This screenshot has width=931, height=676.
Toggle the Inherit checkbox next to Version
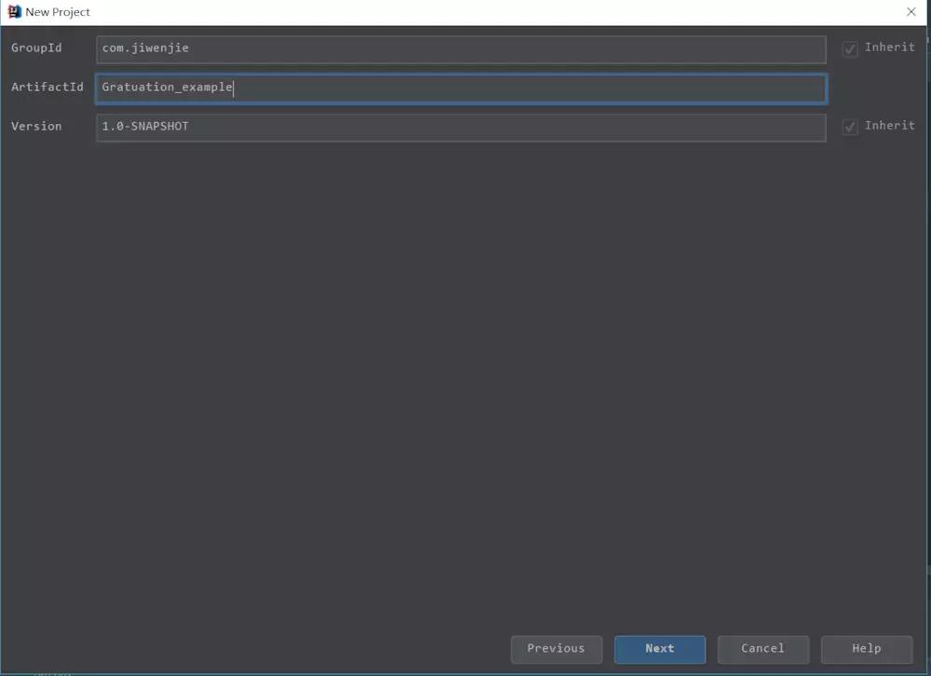click(x=850, y=127)
